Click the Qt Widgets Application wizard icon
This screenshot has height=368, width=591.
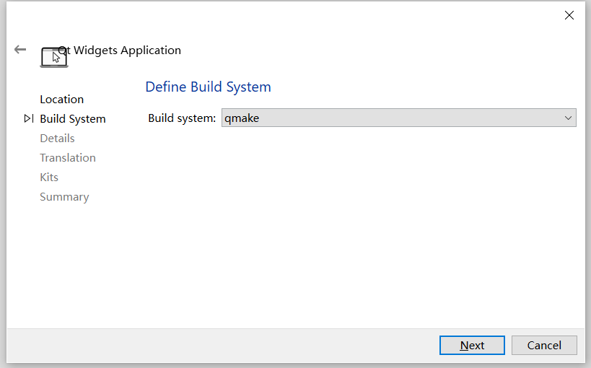point(54,57)
